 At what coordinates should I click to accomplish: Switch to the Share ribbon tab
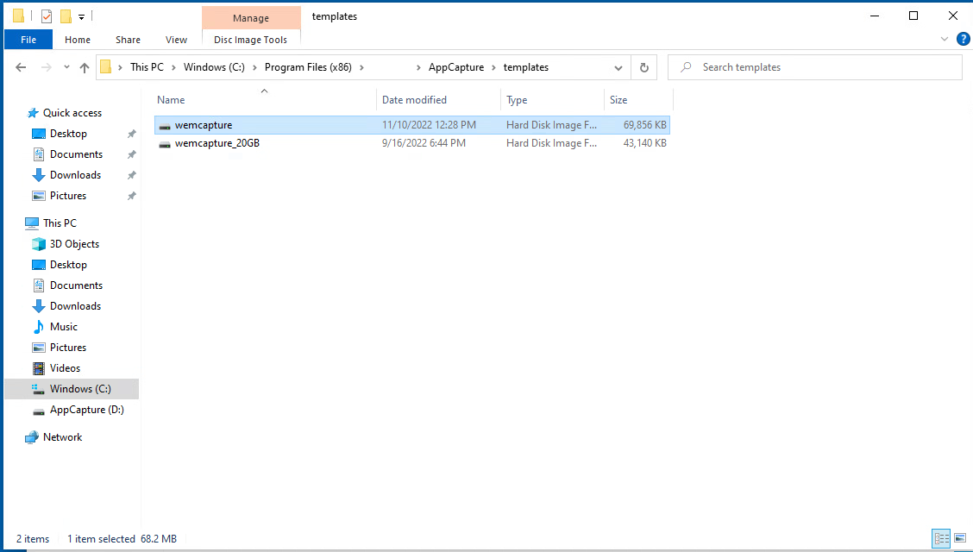pos(128,39)
